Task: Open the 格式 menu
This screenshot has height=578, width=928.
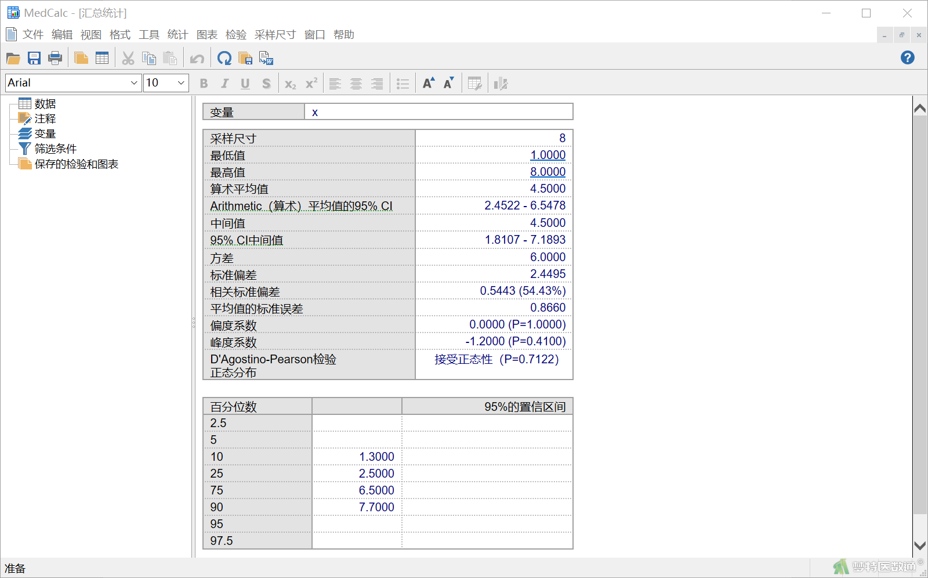Action: click(120, 35)
